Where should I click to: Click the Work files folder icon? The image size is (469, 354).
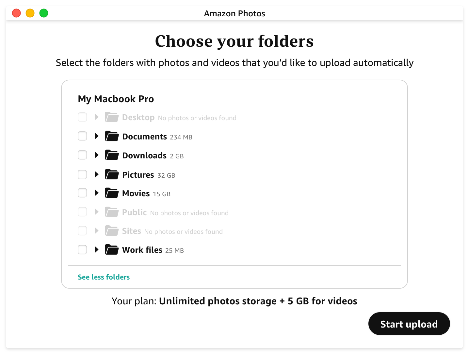click(112, 250)
